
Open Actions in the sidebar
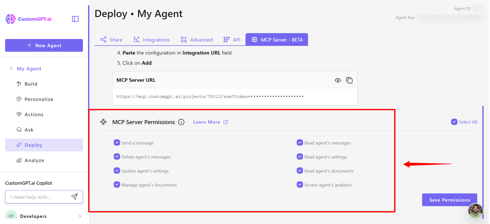point(44,114)
